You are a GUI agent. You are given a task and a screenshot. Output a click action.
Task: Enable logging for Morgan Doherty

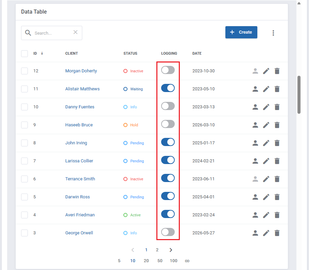click(168, 70)
